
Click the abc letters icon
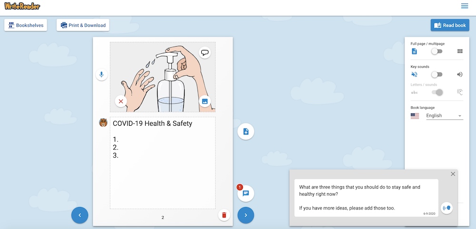point(414,92)
